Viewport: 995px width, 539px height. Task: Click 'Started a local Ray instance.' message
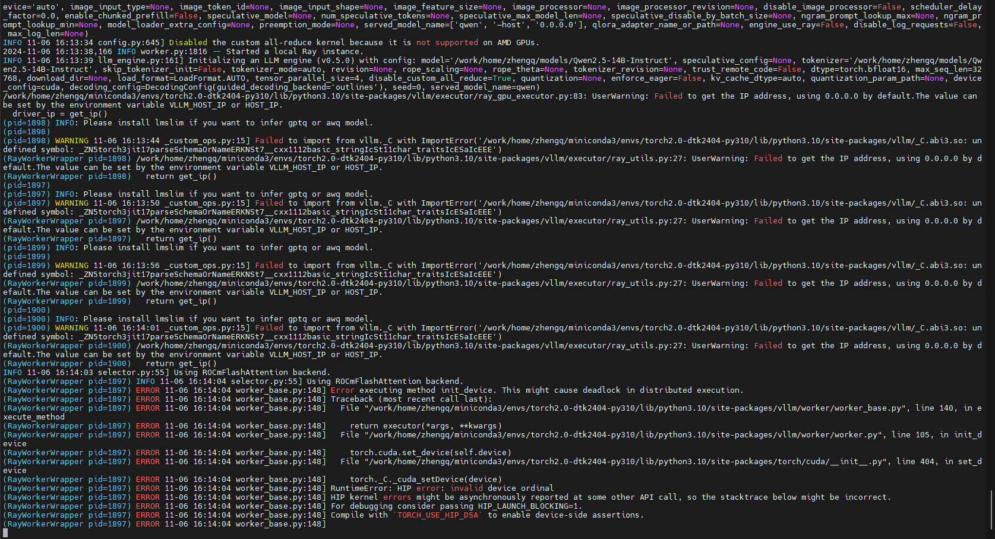pyautogui.click(x=295, y=52)
